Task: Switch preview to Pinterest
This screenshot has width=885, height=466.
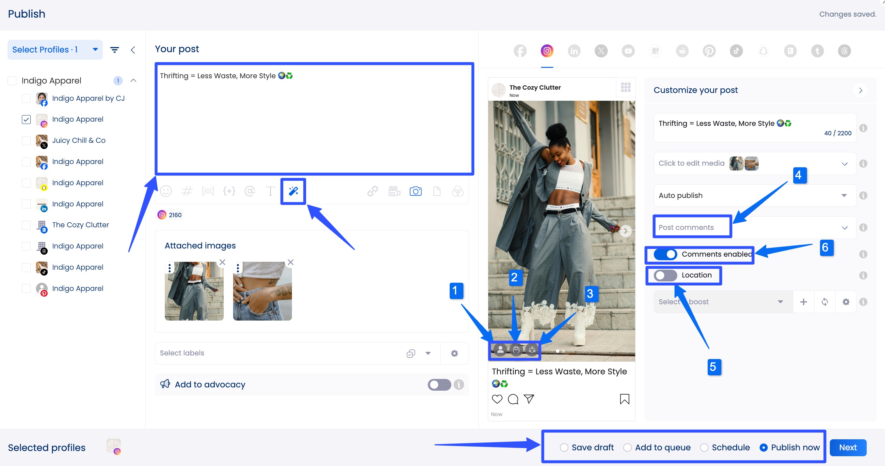Action: [x=709, y=51]
